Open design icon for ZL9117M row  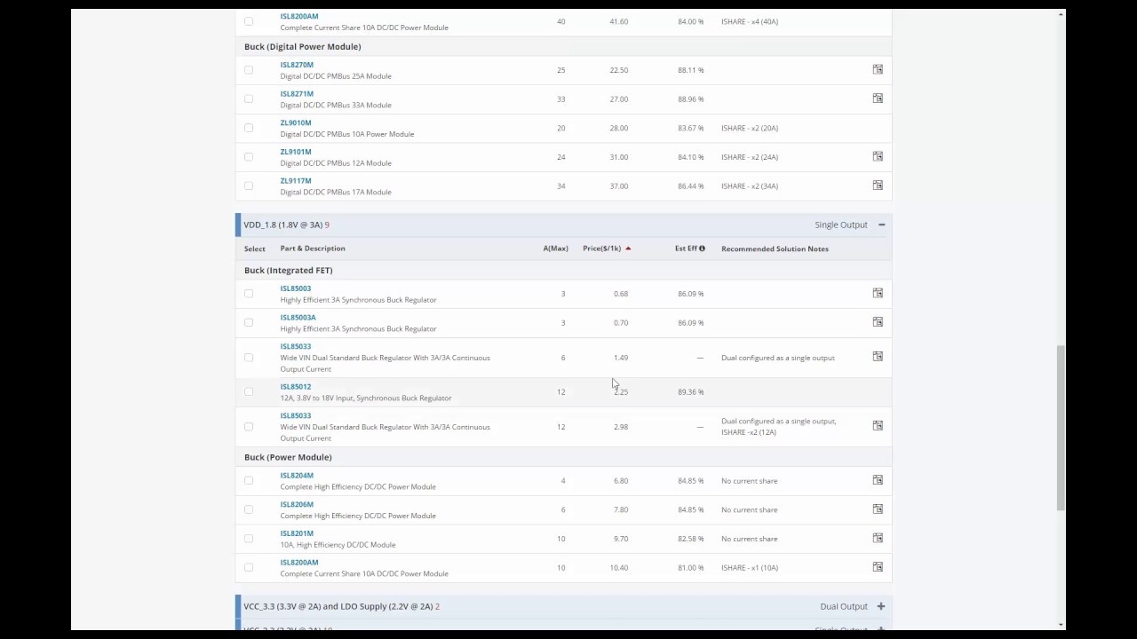pyautogui.click(x=878, y=185)
